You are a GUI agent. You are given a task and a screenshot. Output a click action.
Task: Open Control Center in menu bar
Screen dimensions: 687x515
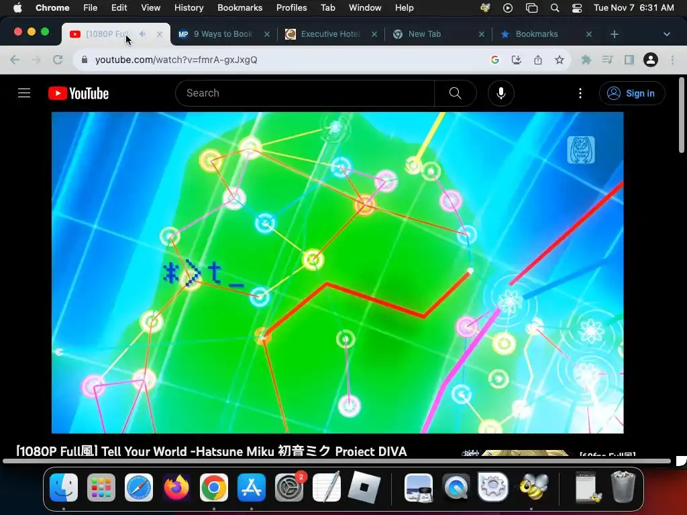(577, 7)
